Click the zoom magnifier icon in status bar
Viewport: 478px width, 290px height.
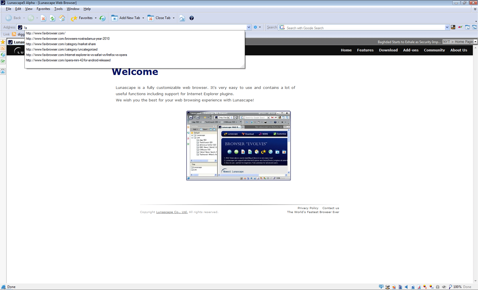[450, 287]
